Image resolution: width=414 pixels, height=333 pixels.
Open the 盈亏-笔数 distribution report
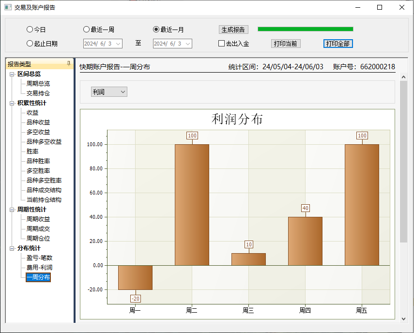pos(39,258)
